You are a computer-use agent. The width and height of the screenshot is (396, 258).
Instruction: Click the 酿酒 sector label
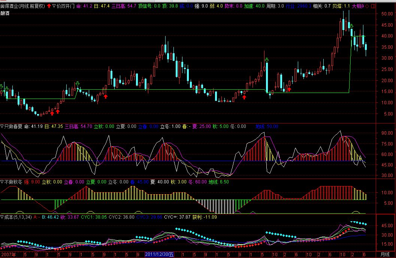(5, 13)
